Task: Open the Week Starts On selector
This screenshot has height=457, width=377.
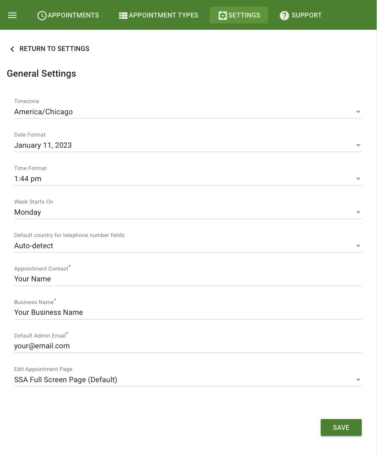Action: 358,212
